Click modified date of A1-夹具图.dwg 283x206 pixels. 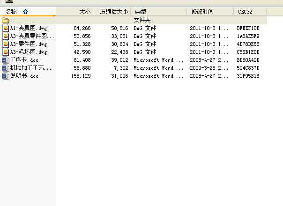(209, 28)
